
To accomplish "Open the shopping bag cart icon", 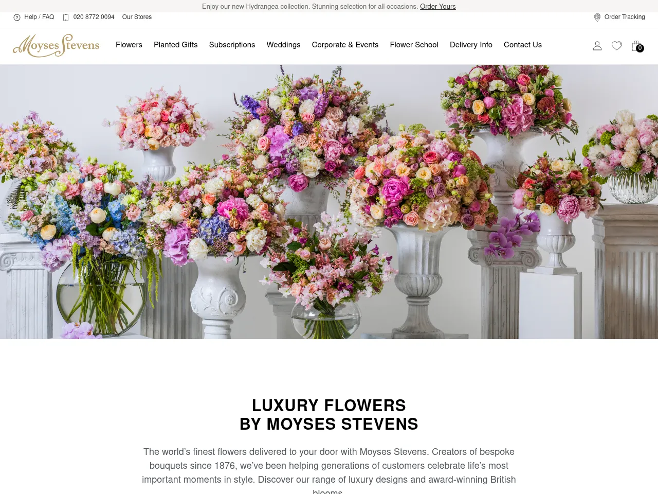I will tap(636, 45).
